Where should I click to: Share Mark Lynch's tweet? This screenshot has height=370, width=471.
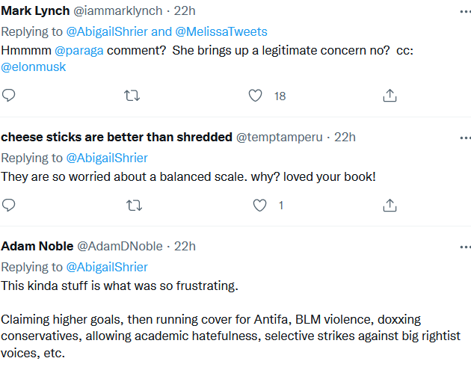(x=390, y=96)
